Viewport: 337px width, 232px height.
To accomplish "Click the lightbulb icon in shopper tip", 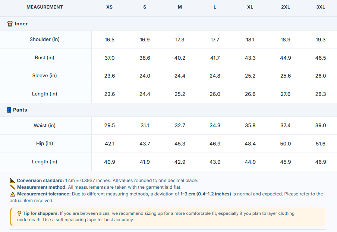I will pyautogui.click(x=19, y=213).
